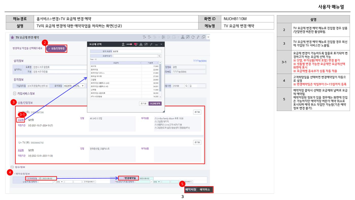Click the 고객정보복사 button
The width and height of the screenshot is (355, 200).
(x=89, y=182)
